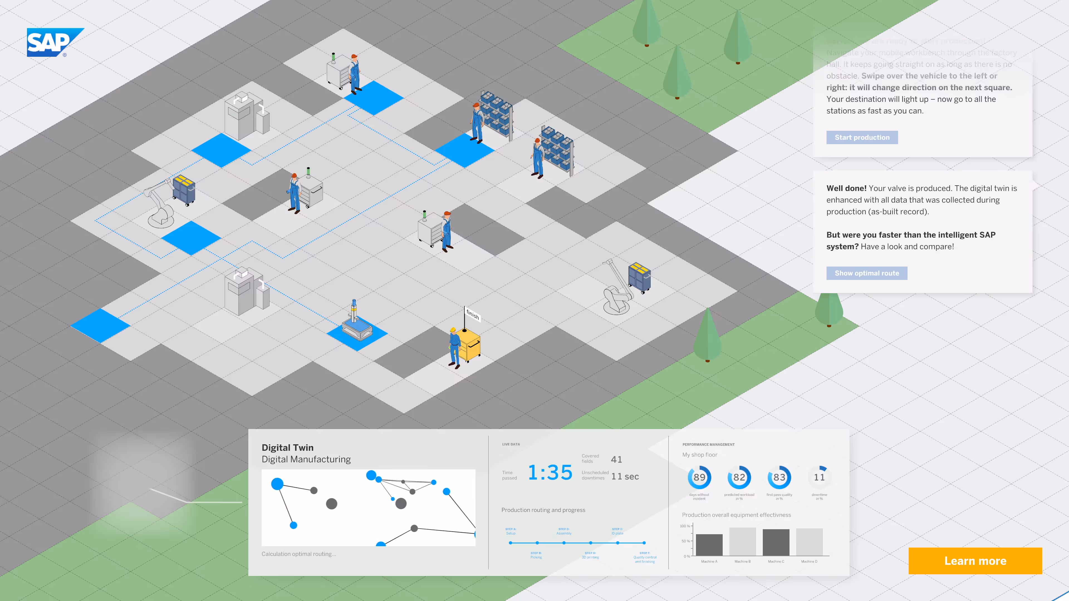This screenshot has width=1069, height=601.
Task: Click the 11 downtime percent gauge
Action: (819, 477)
